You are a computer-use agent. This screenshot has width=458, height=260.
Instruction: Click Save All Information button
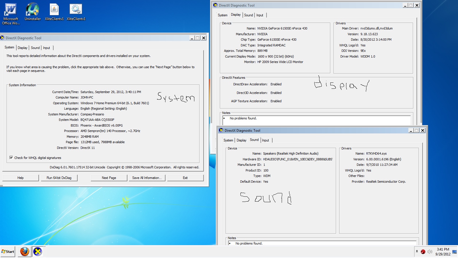pos(147,178)
